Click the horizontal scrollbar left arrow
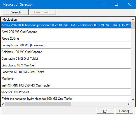The height and width of the screenshot is (115, 136). (x=3, y=104)
